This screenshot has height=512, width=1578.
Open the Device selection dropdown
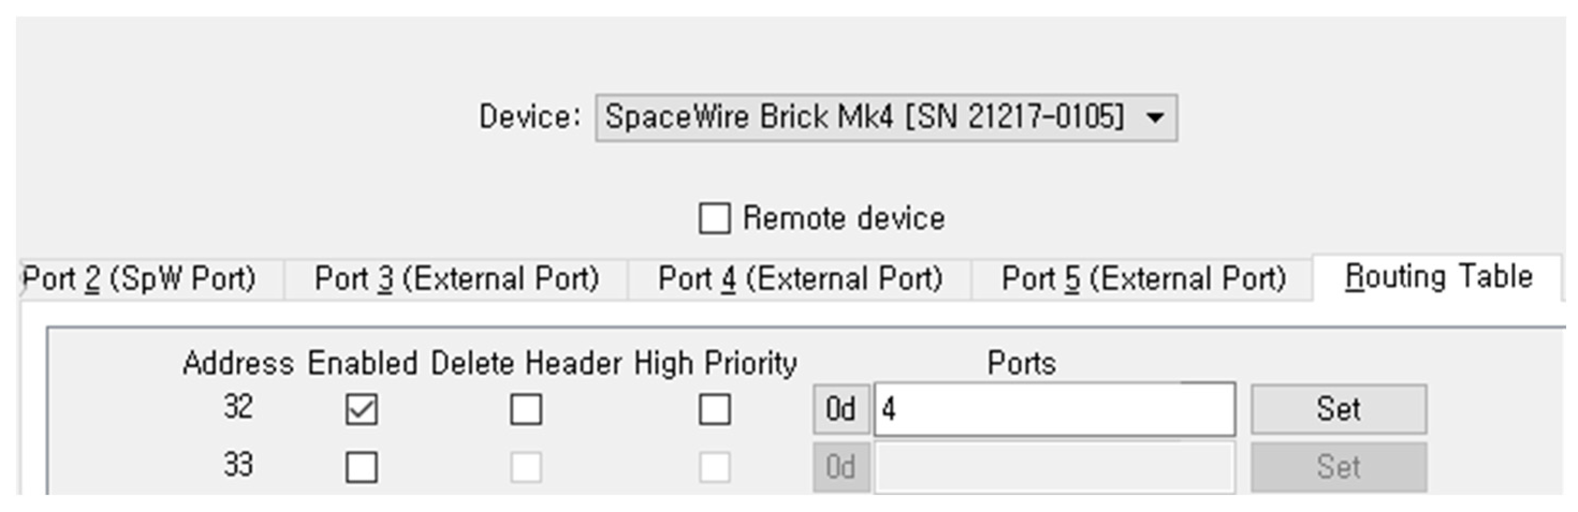coord(1155,117)
